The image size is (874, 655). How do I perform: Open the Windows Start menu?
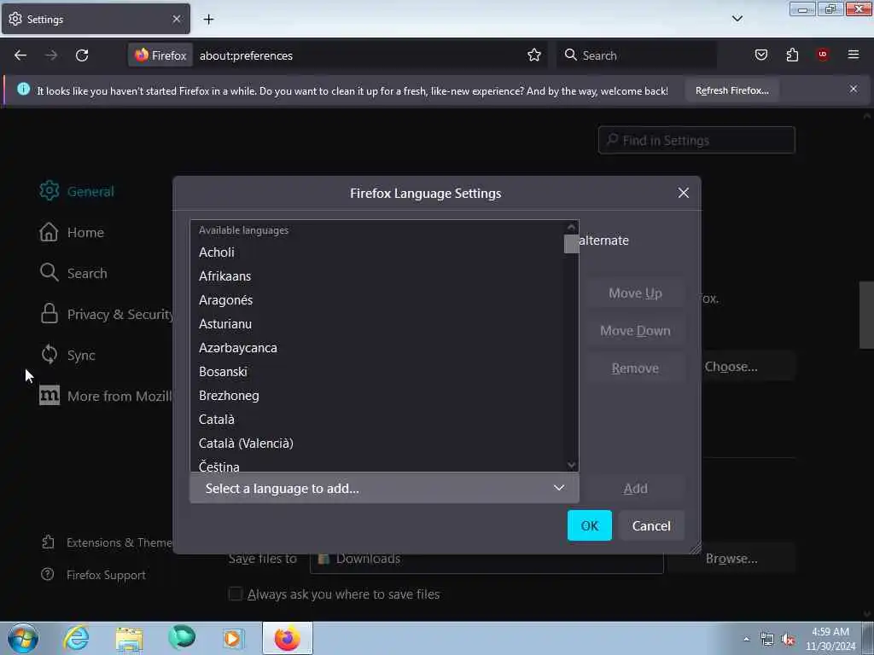coord(23,638)
